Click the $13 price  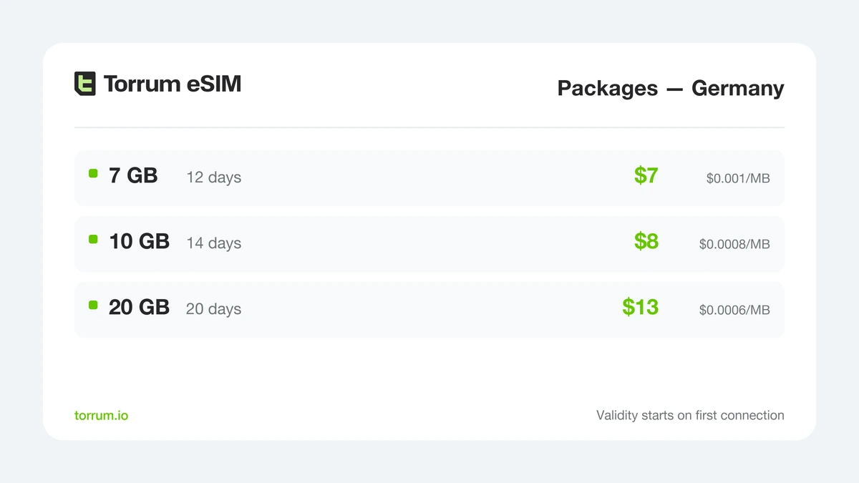click(640, 307)
